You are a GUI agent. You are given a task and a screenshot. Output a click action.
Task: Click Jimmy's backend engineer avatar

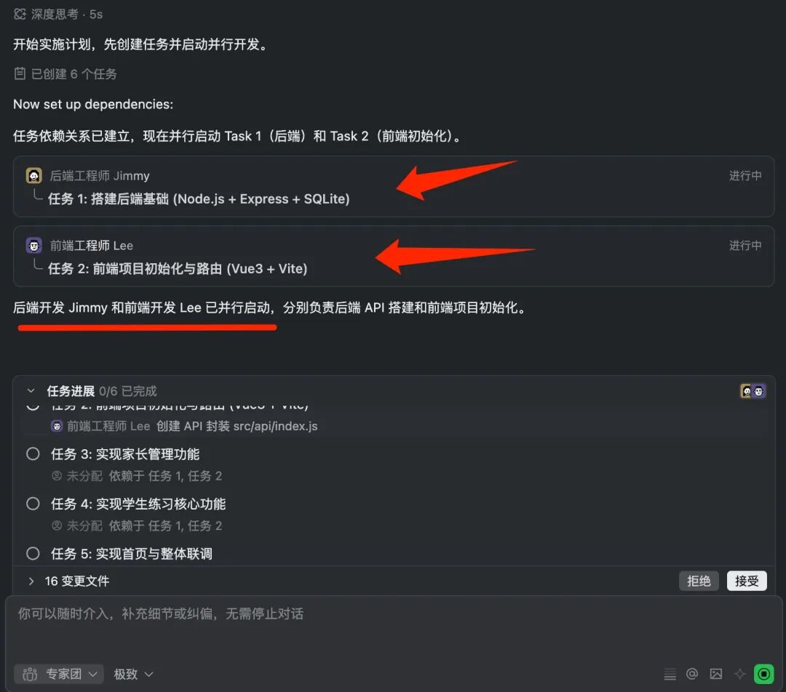pyautogui.click(x=33, y=176)
